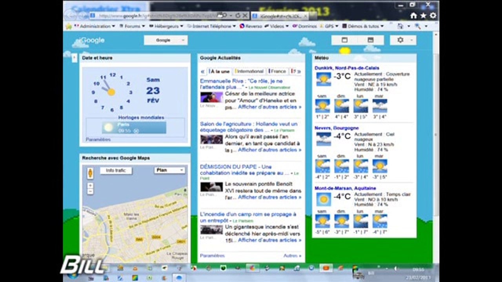Click the Mont-de-Marsan current weather icon
The width and height of the screenshot is (502, 282).
(x=324, y=199)
